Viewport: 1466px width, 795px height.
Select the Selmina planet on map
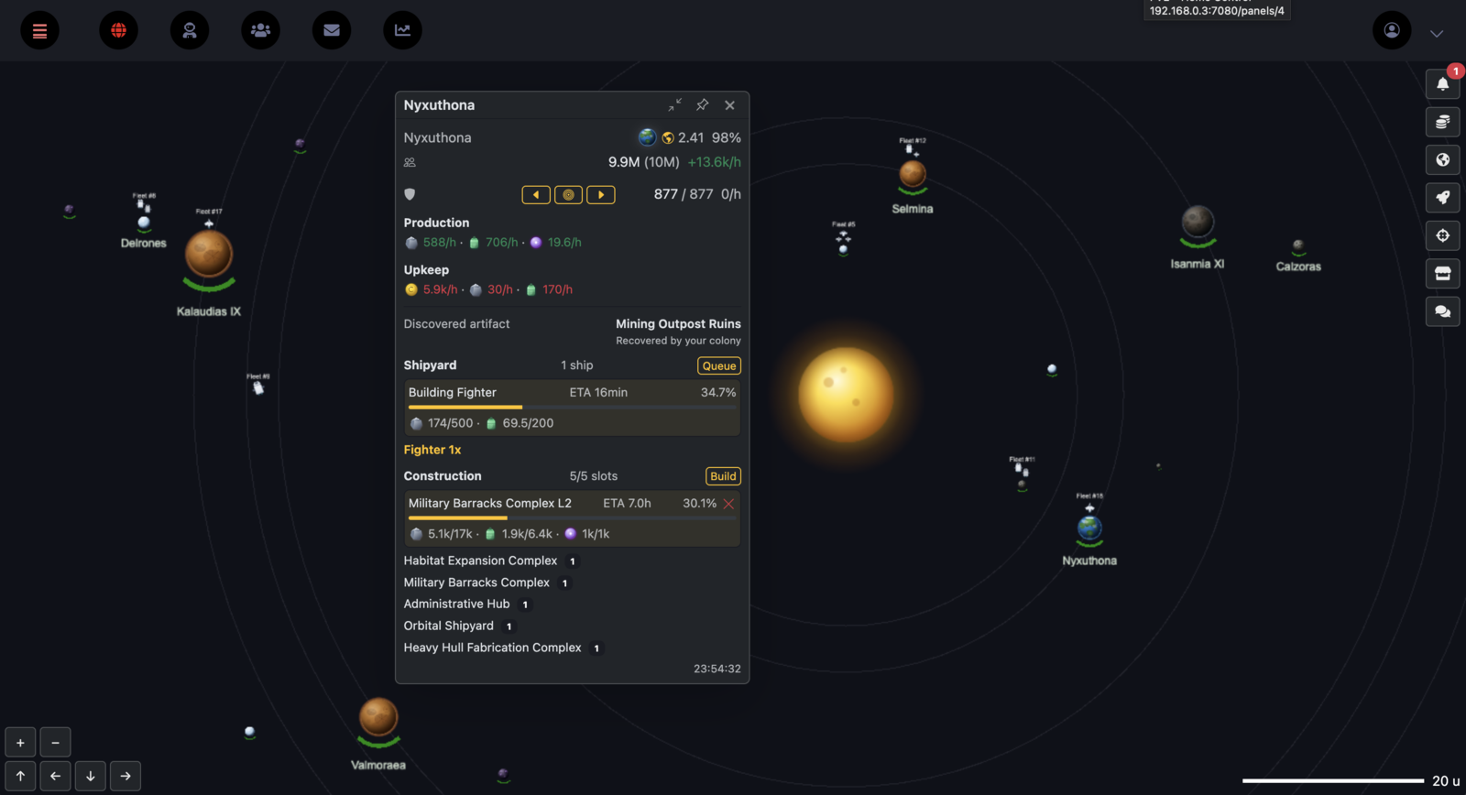tap(913, 173)
